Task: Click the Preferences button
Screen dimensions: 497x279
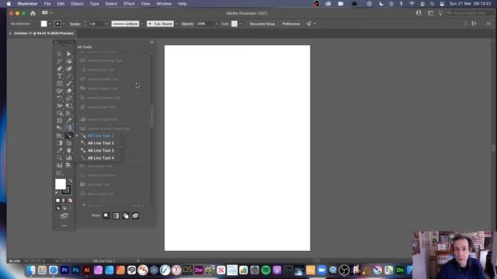Action: point(291,24)
